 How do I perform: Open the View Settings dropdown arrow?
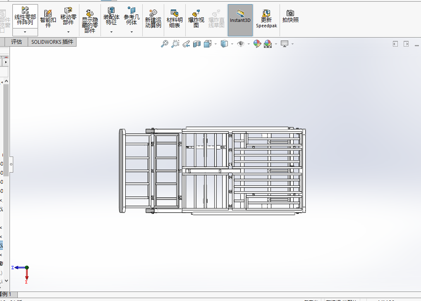pos(292,44)
